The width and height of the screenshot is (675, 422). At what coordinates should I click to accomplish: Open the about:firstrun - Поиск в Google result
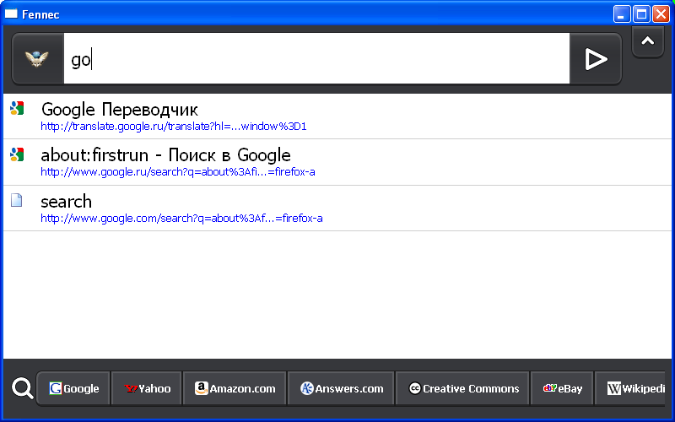pyautogui.click(x=165, y=155)
